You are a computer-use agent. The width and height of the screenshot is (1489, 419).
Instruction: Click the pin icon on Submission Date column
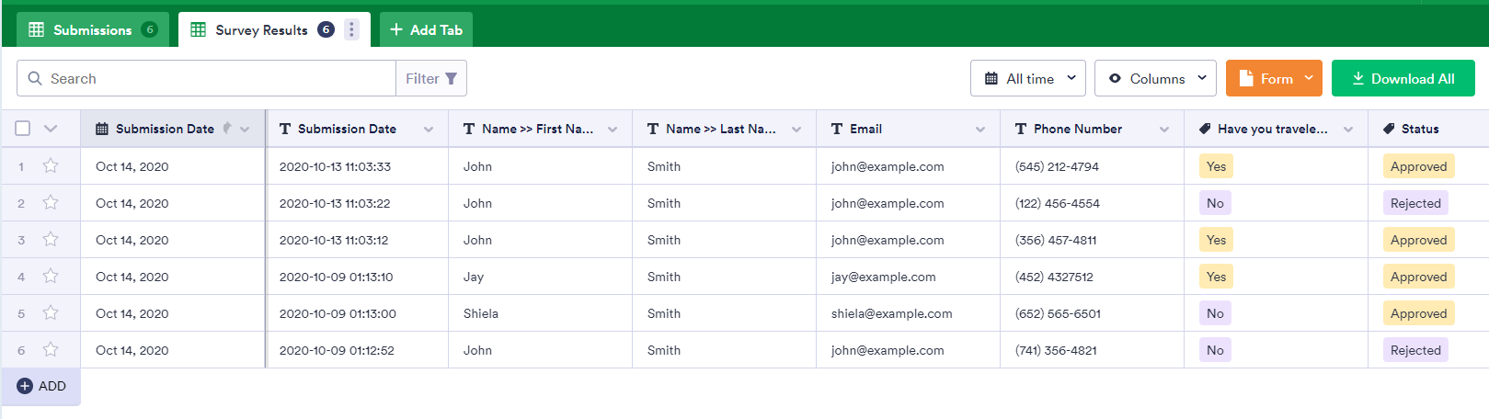tap(227, 129)
